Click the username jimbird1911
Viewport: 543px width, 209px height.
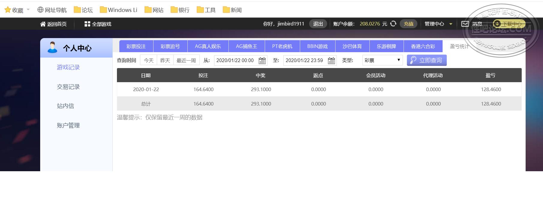click(291, 24)
